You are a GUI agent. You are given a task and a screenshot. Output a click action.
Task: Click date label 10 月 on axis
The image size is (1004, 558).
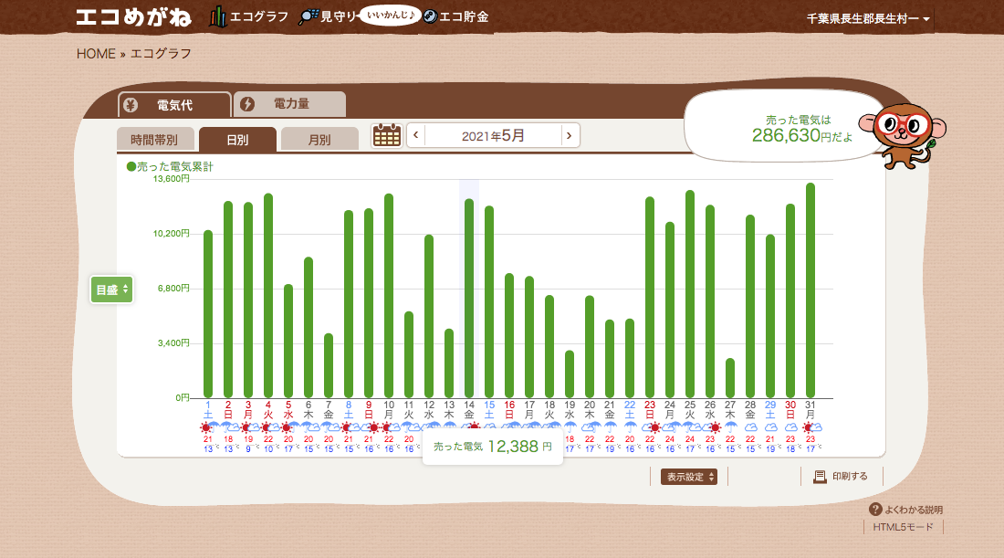389,410
